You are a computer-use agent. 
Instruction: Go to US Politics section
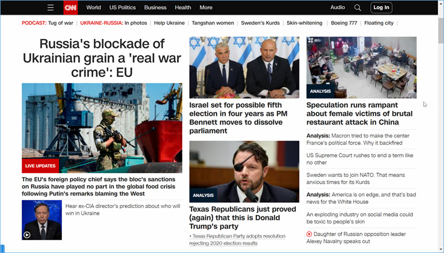tap(123, 8)
